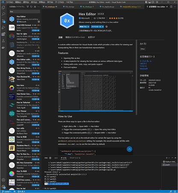Switch to 変更ログ tab
The width and height of the screenshot is (178, 193).
point(92,37)
